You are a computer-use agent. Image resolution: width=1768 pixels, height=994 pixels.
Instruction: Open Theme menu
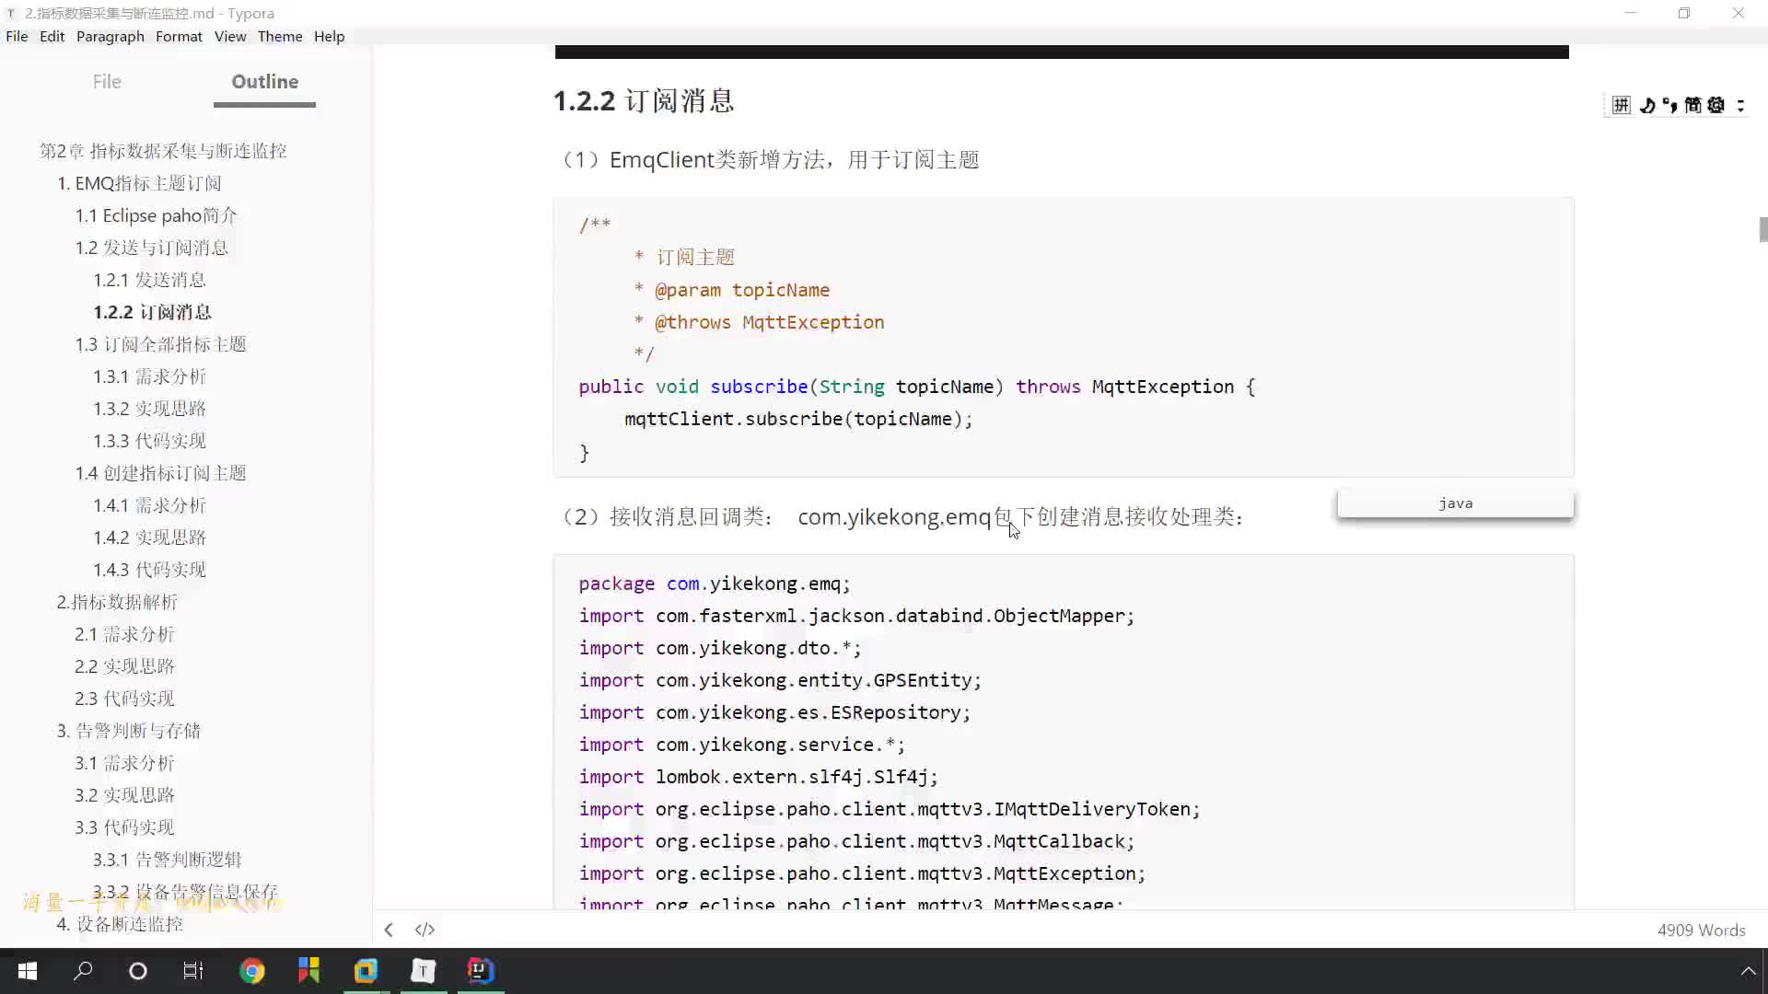pyautogui.click(x=280, y=36)
